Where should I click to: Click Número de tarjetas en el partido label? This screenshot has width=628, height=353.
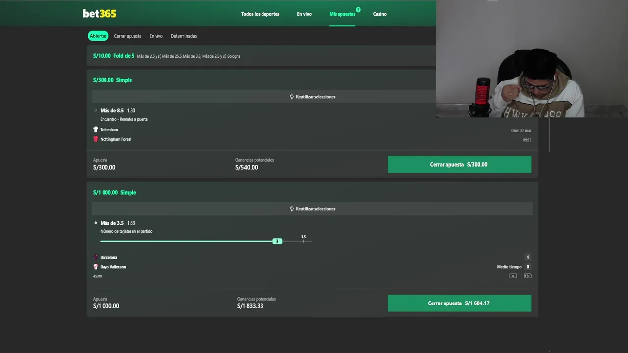click(x=126, y=231)
